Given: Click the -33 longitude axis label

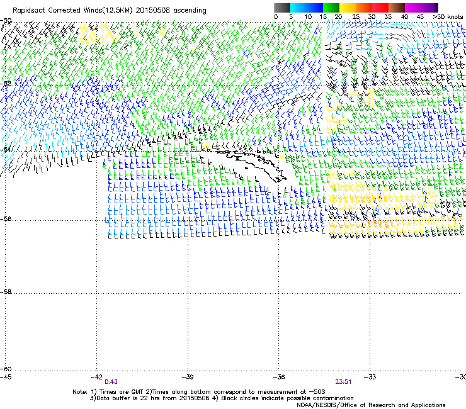Looking at the screenshot, I should 370,377.
